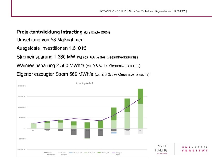Click the Kosten Maßnahmen legend marker
The height and width of the screenshot is (159, 212).
(x=45, y=153)
